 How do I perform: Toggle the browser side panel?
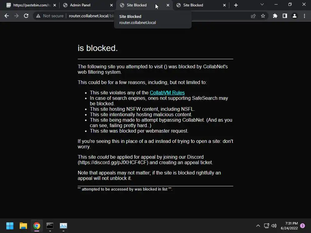click(285, 16)
